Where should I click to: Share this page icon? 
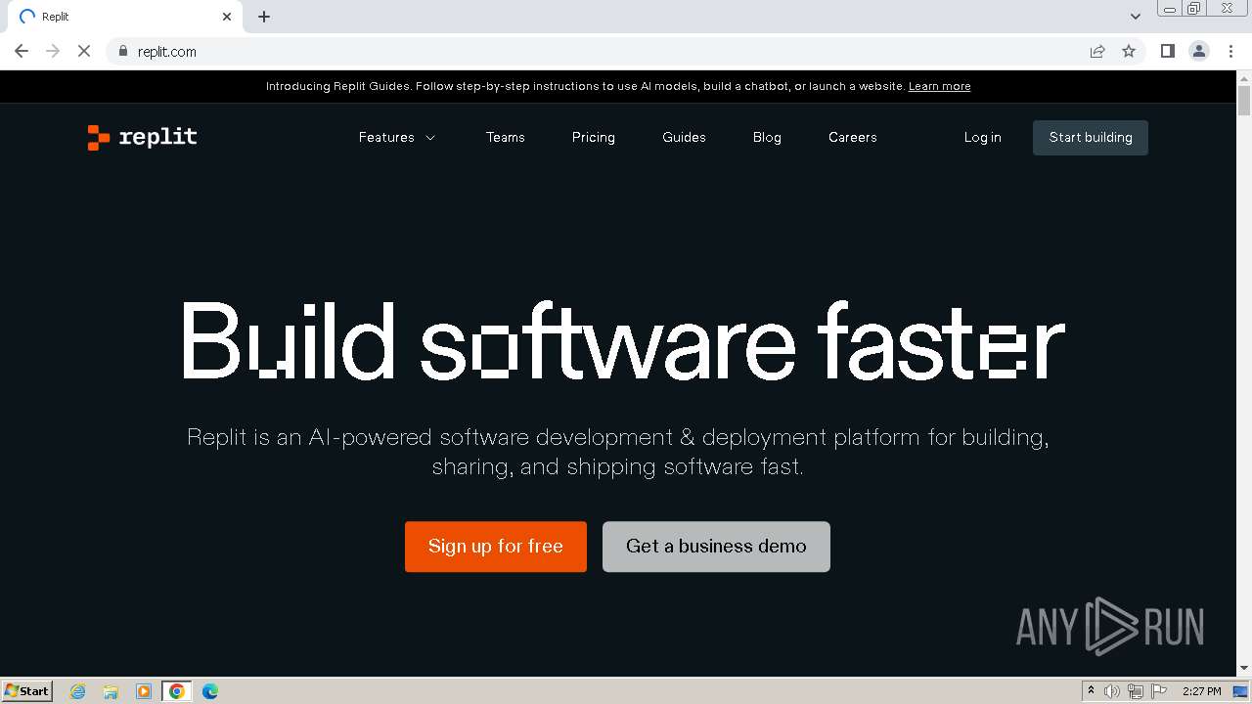tap(1097, 51)
